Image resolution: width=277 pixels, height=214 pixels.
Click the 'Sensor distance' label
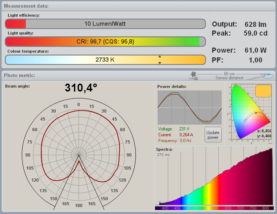(229, 78)
